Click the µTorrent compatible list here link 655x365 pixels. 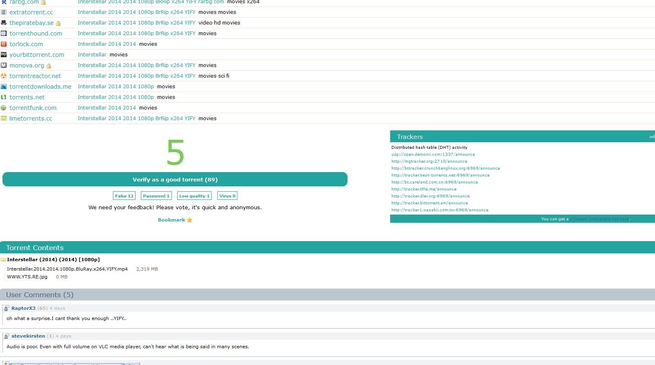coord(600,219)
